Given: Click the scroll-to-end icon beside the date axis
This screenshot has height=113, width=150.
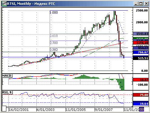Looking at the screenshot, I should (x=142, y=109).
